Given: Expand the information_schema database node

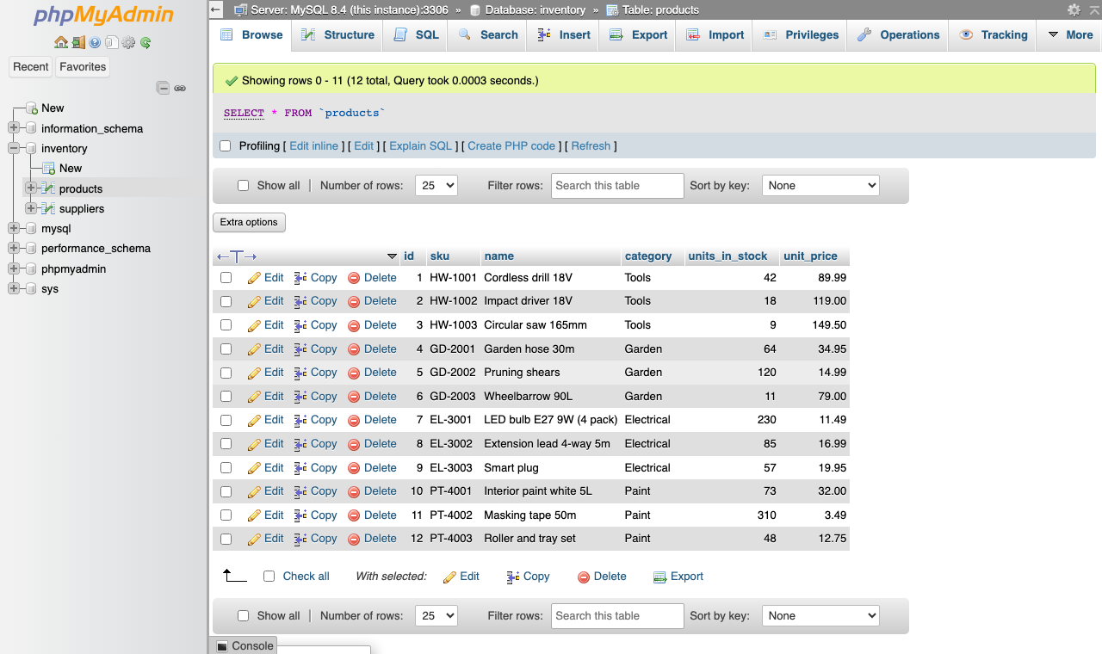Looking at the screenshot, I should pos(13,128).
